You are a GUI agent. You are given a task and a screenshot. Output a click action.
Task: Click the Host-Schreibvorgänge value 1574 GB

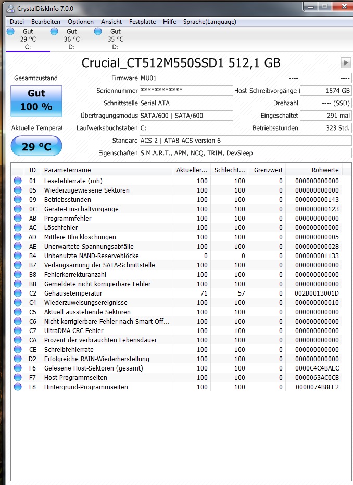coord(326,91)
